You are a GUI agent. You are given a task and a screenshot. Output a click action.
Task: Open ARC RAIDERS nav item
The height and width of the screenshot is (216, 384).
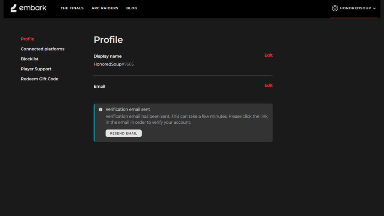coord(105,8)
